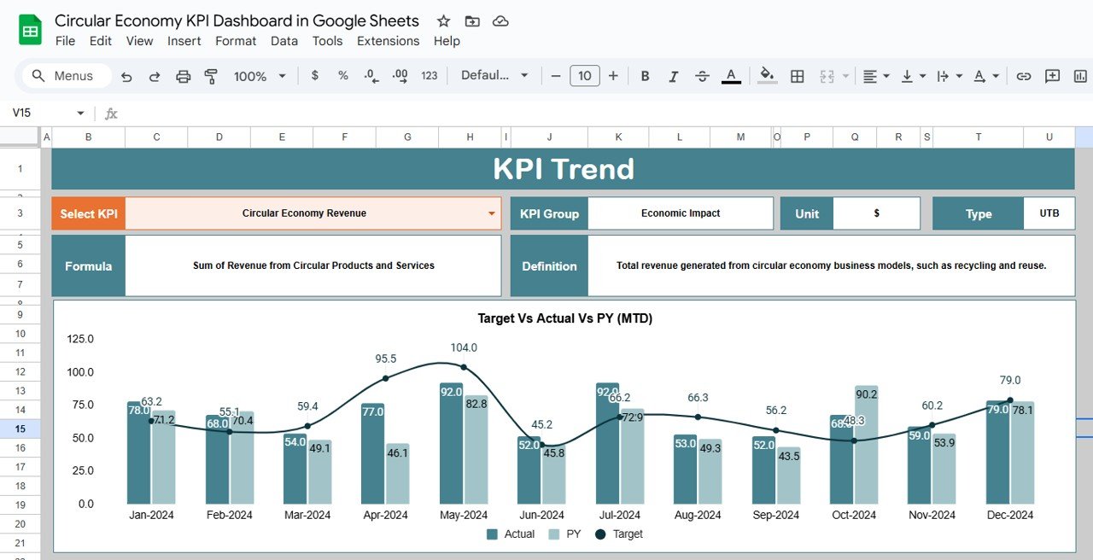Click the Insert comment icon

tap(1053, 76)
